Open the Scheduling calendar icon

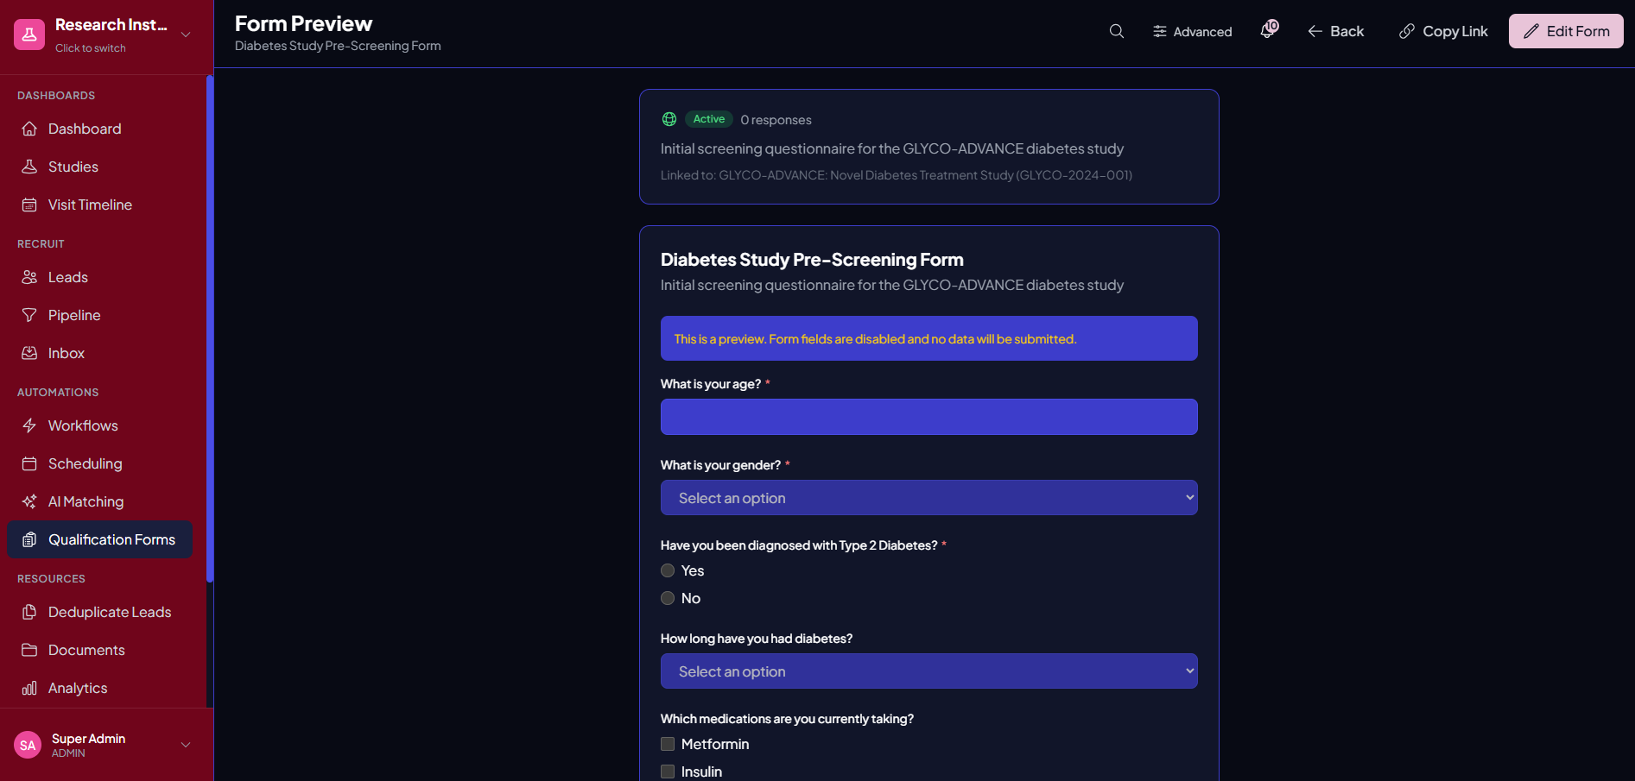[x=29, y=463]
